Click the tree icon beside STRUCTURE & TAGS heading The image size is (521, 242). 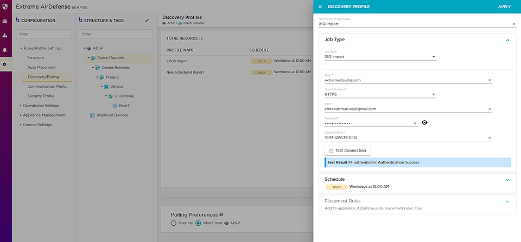80,21
